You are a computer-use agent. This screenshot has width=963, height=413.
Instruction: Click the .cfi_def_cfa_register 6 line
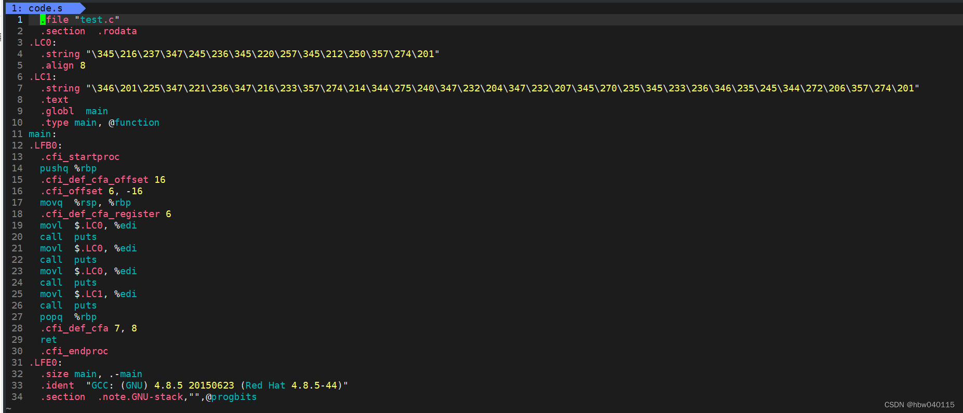(x=105, y=214)
